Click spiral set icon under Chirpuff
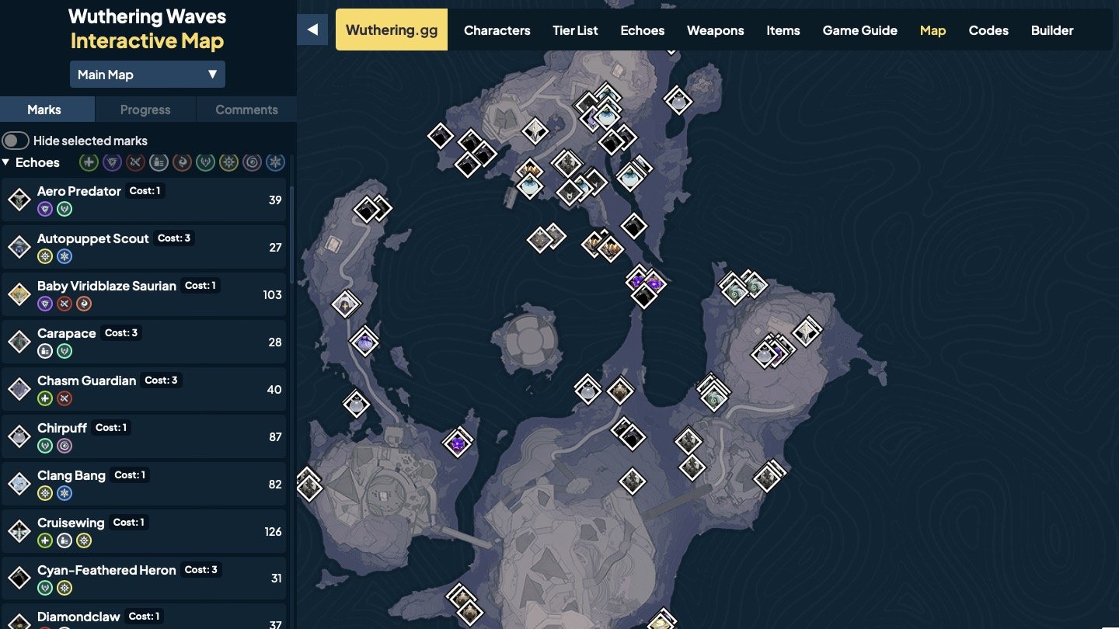Image resolution: width=1119 pixels, height=629 pixels. 64,446
